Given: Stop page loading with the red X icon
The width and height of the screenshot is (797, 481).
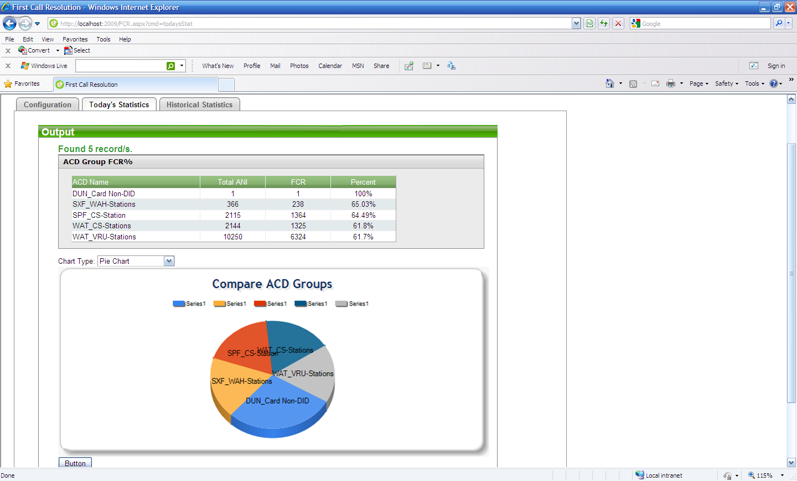Looking at the screenshot, I should click(618, 23).
